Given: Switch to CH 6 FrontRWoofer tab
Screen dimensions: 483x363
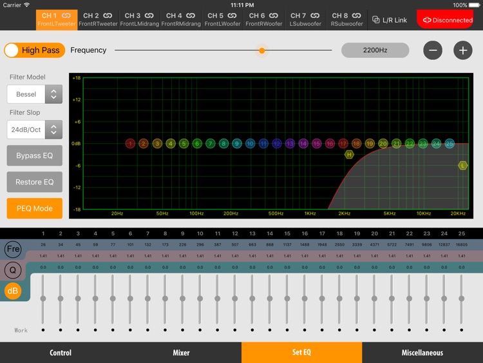Looking at the screenshot, I should (x=264, y=20).
